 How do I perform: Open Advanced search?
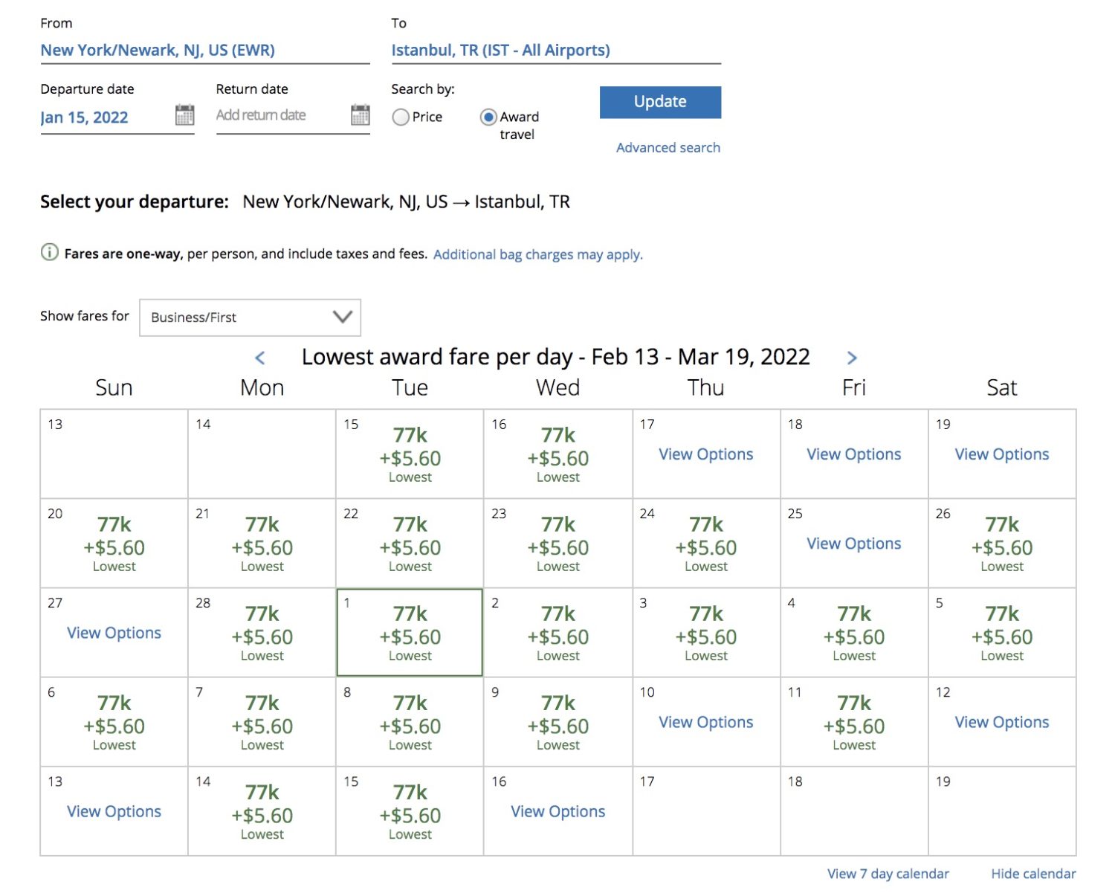(668, 147)
